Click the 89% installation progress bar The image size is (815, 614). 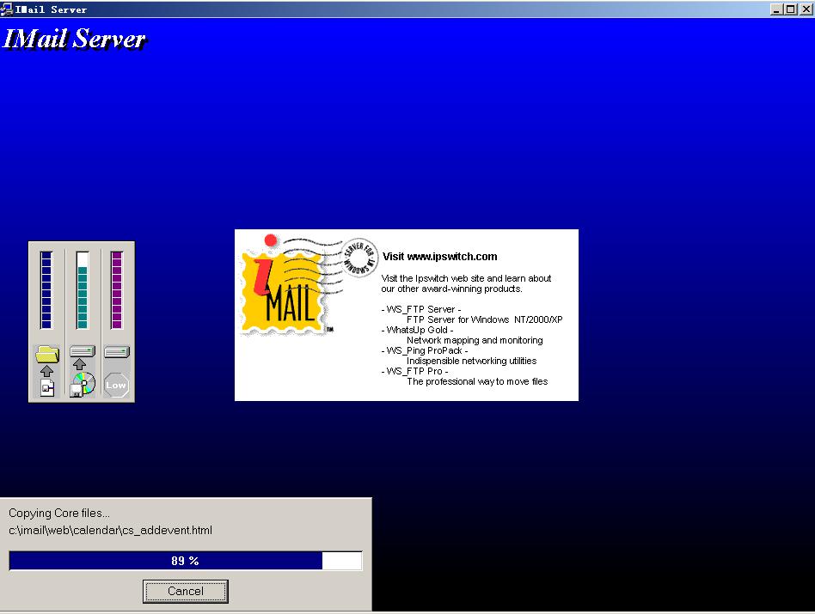click(x=185, y=561)
